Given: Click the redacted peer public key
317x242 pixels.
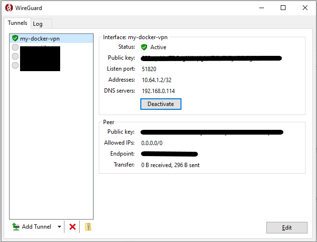Looking at the screenshot, I should 212,132.
